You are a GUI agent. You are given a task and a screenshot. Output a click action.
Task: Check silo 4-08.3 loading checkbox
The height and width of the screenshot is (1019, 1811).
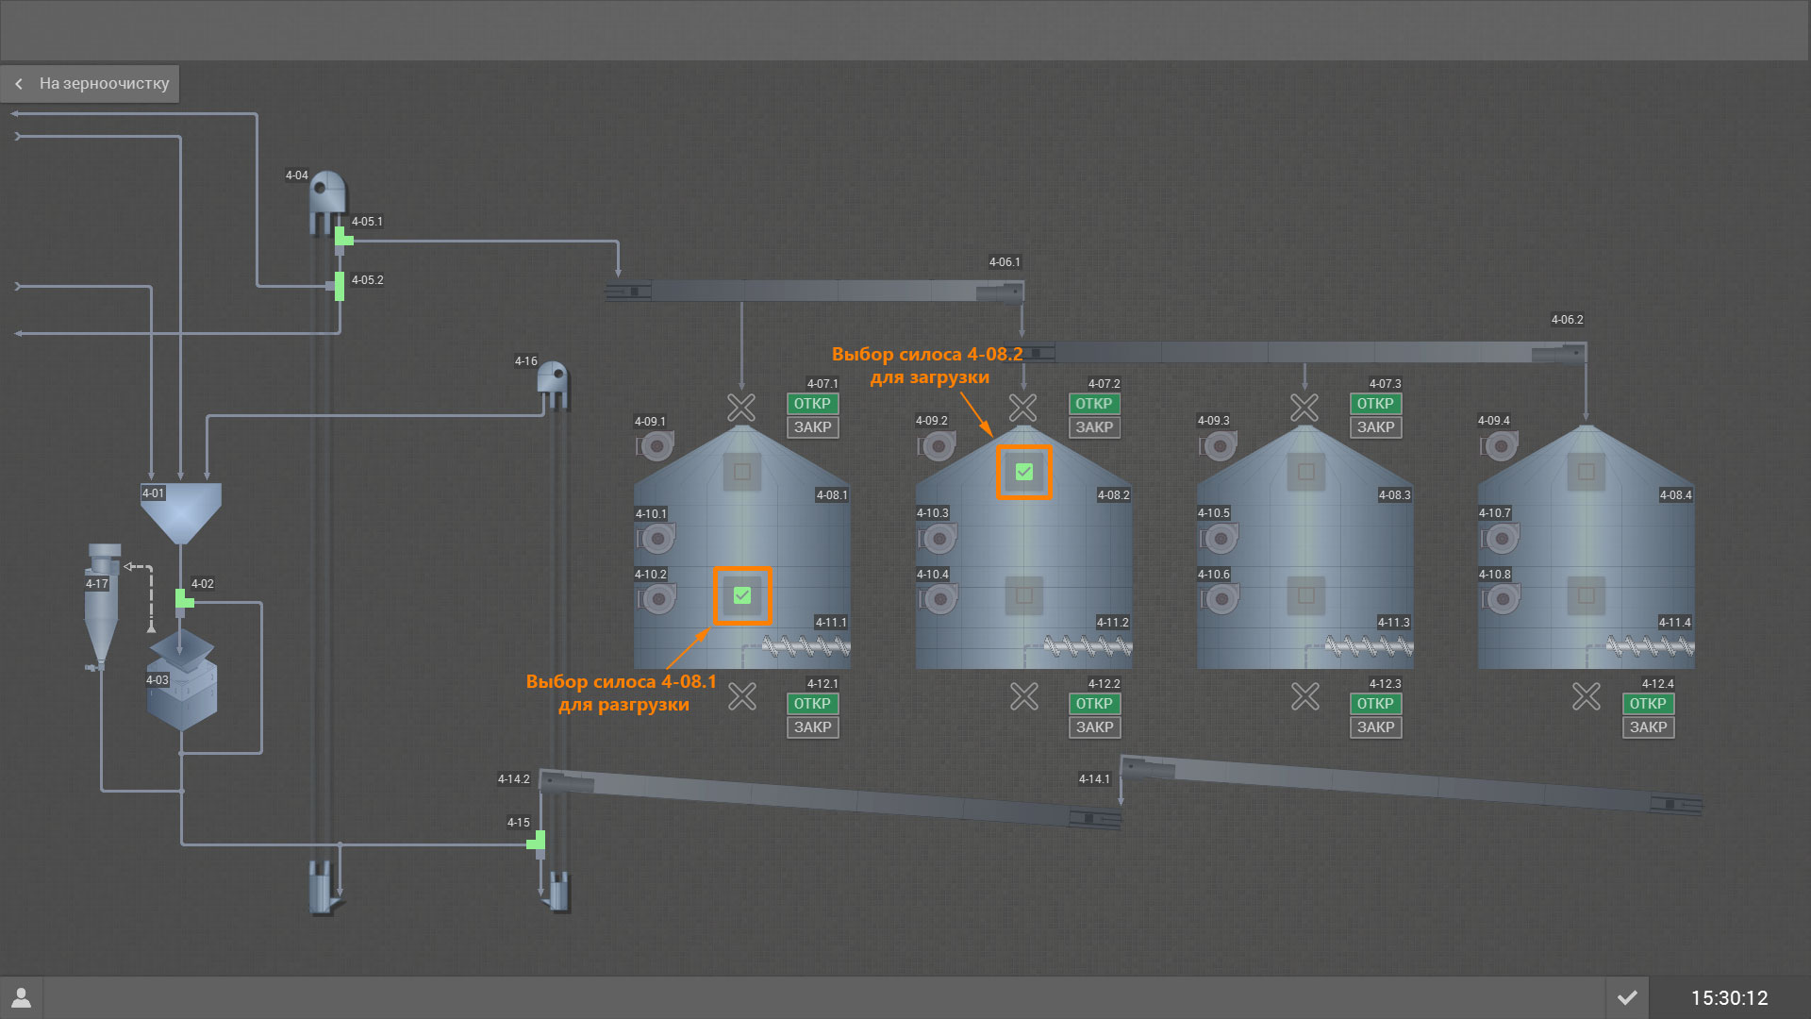click(1305, 472)
